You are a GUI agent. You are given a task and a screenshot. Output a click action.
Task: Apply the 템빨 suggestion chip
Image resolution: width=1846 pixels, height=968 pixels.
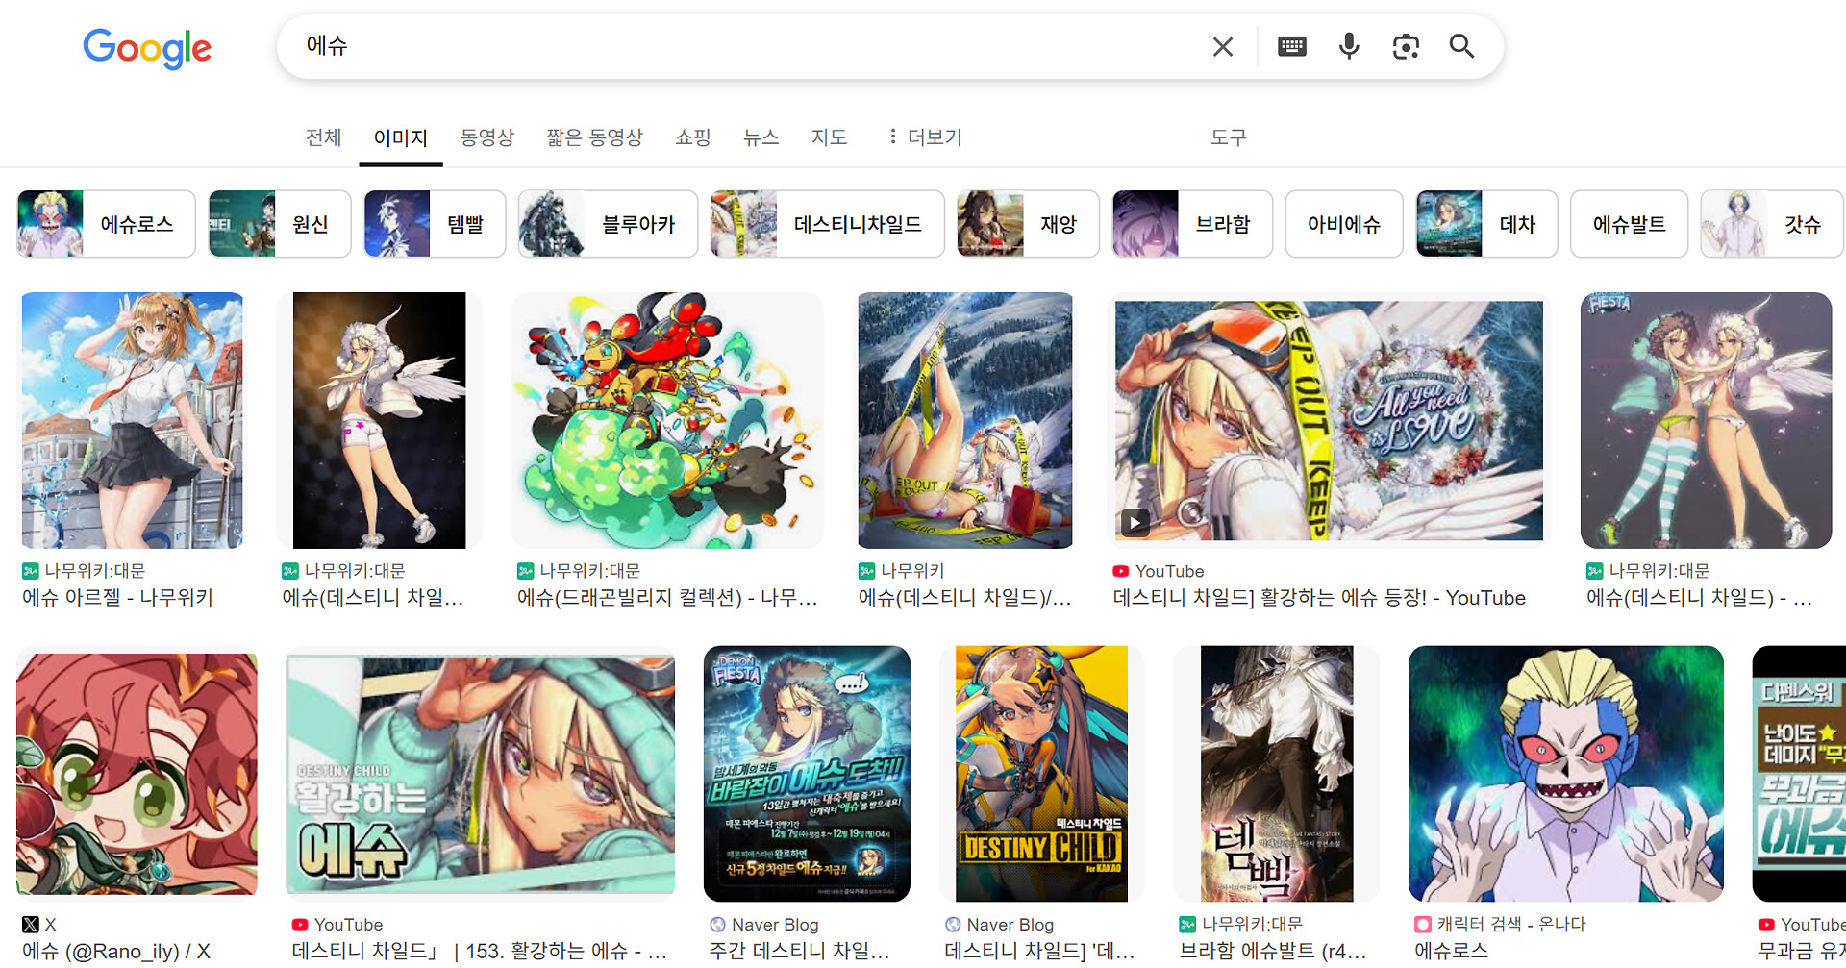pyautogui.click(x=435, y=224)
